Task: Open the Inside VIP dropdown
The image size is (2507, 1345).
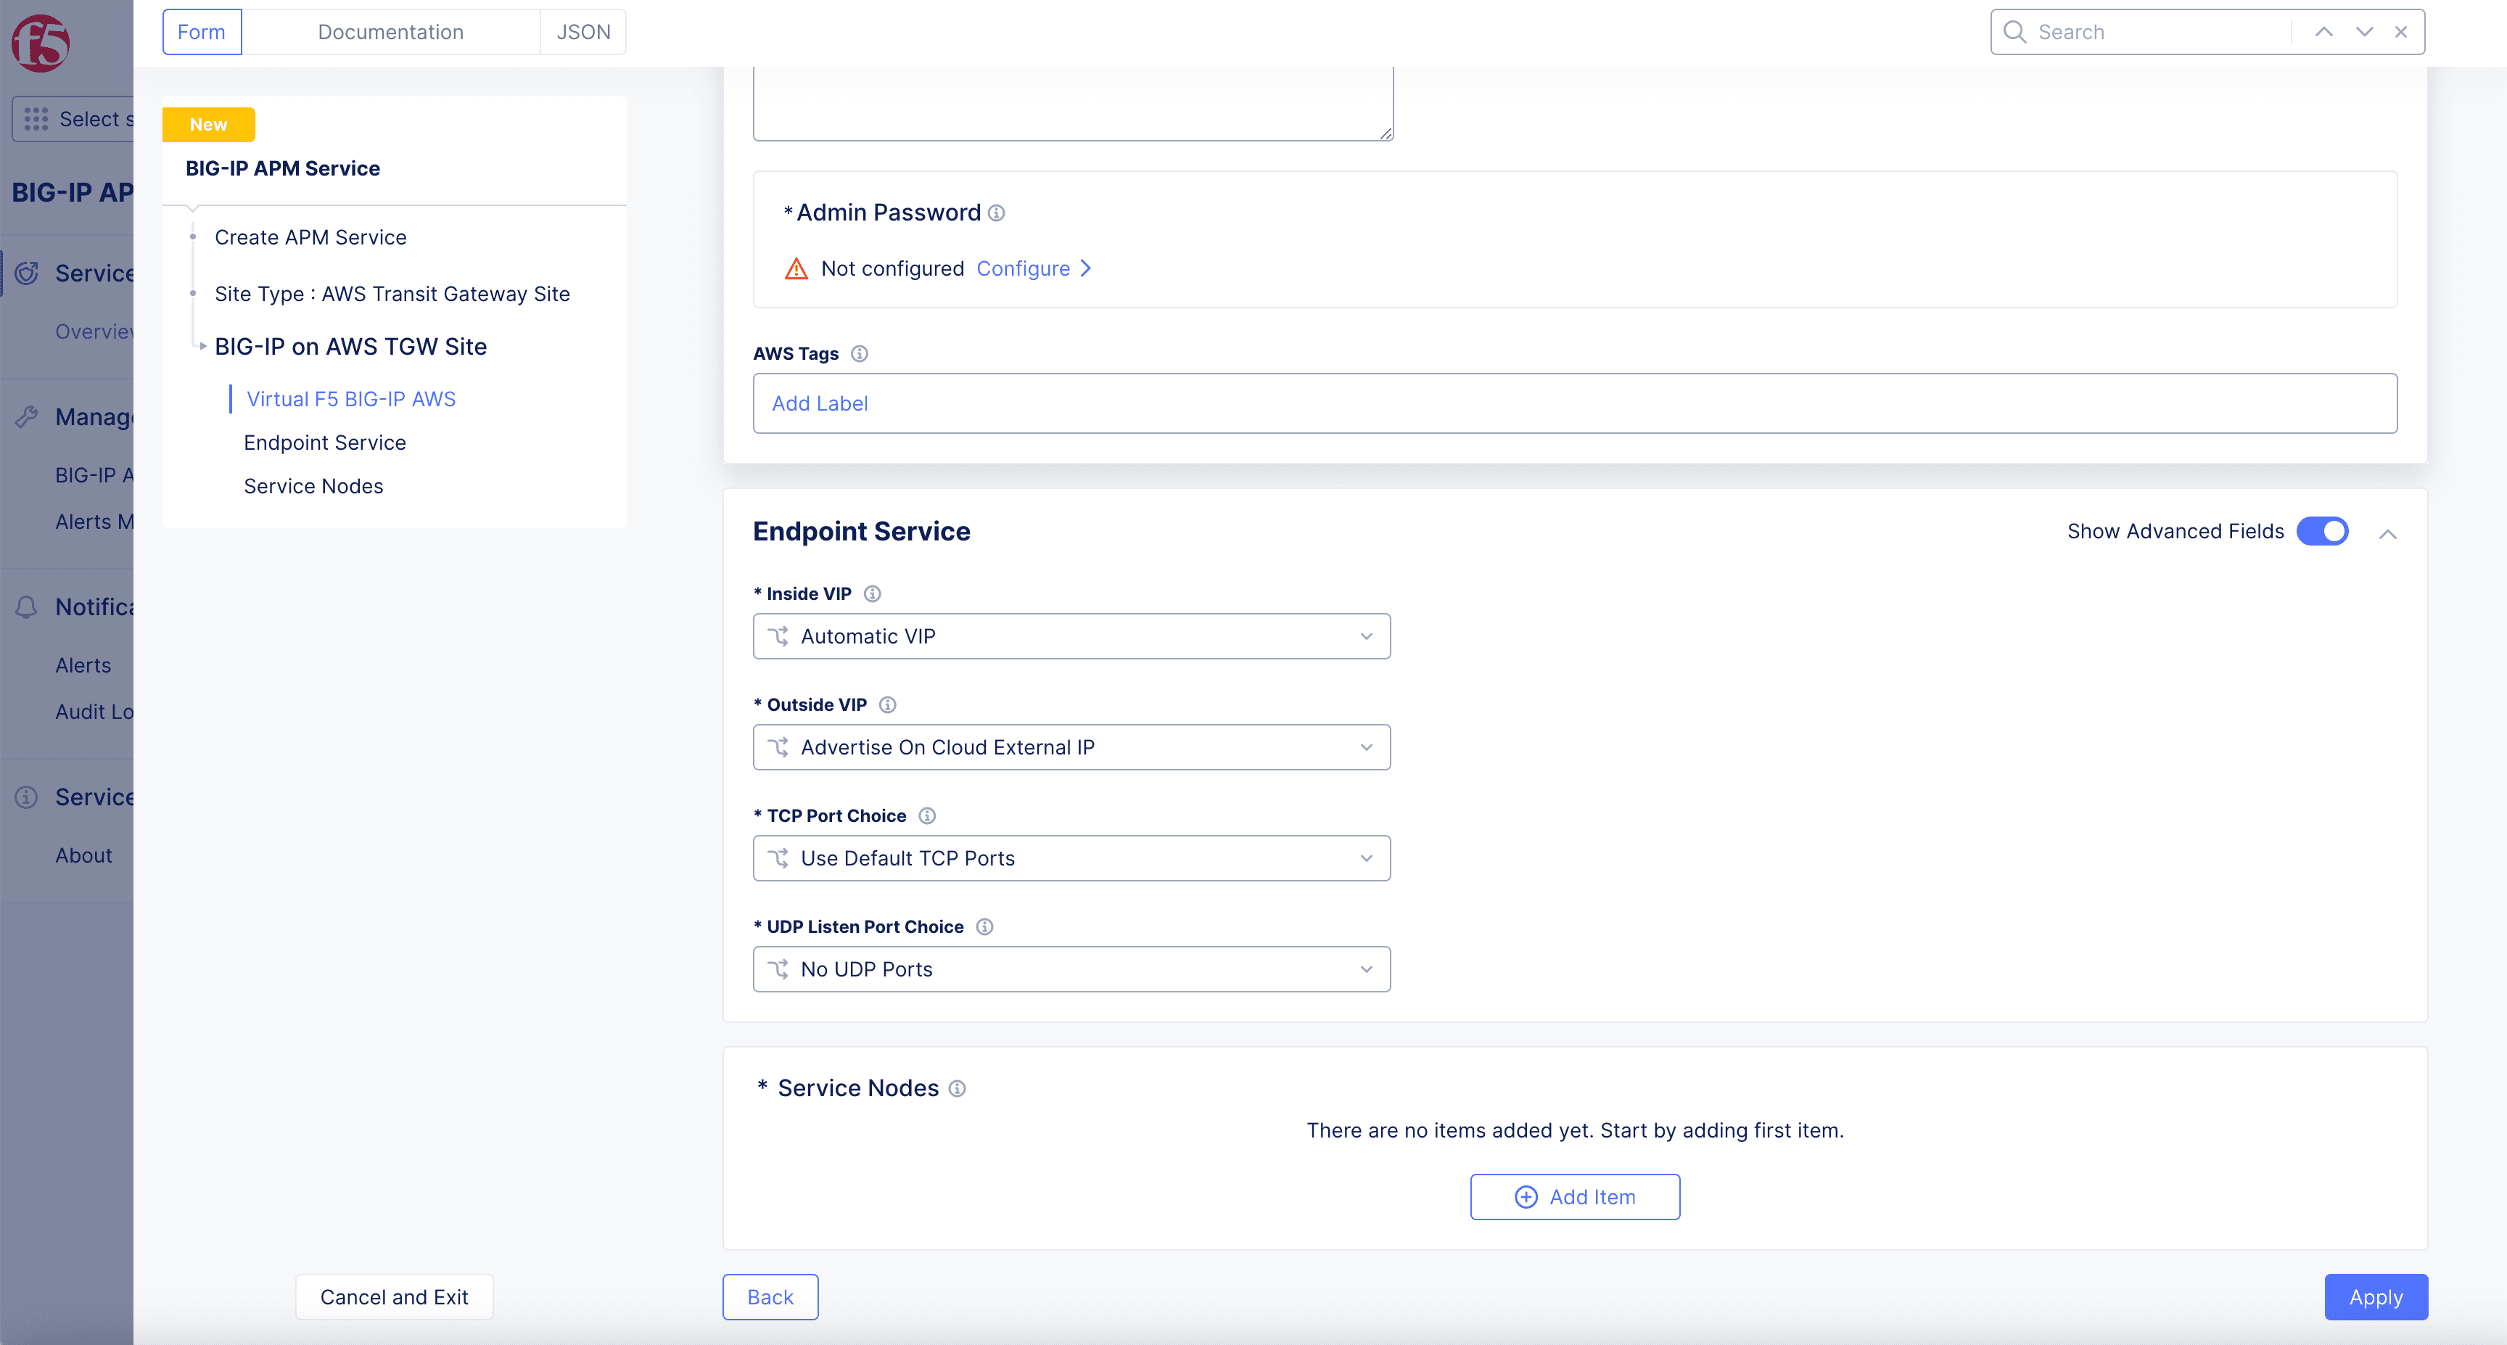Action: click(1071, 636)
